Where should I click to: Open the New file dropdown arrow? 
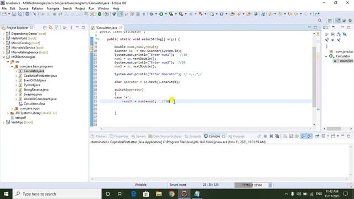coord(9,14)
